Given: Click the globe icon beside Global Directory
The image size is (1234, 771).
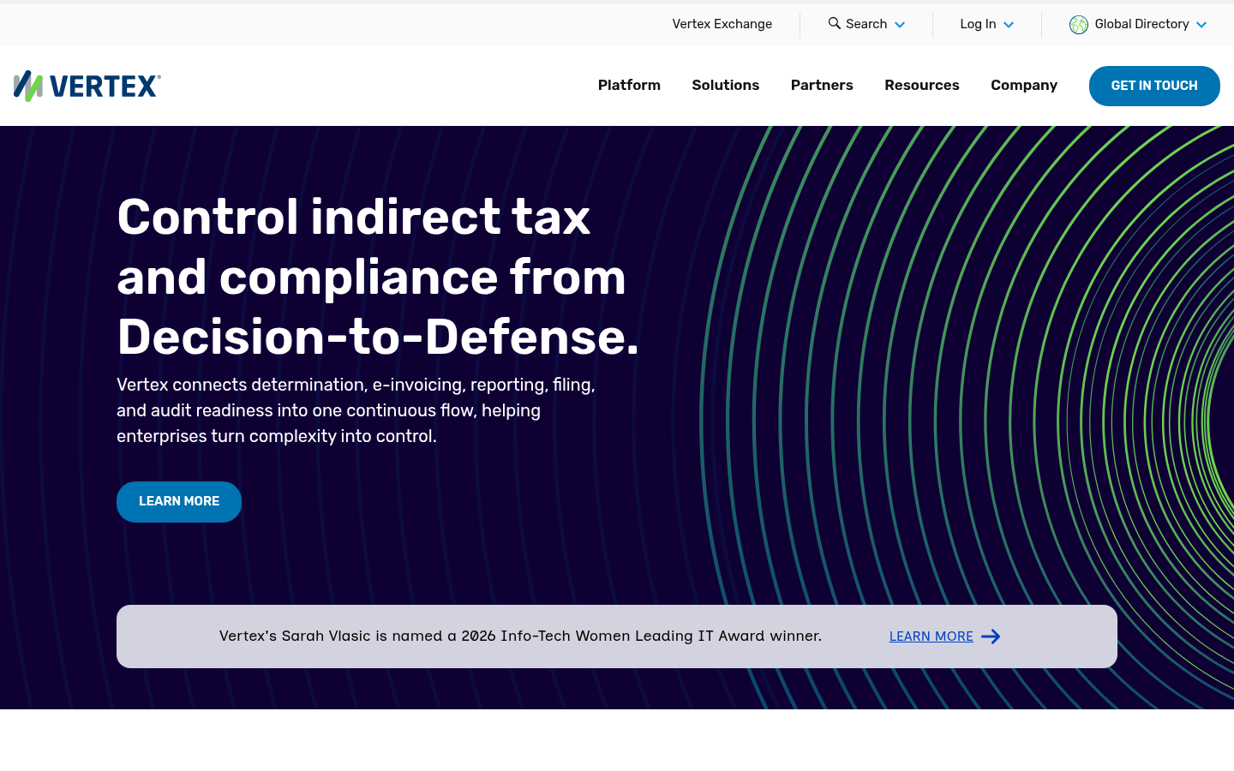Looking at the screenshot, I should (x=1079, y=25).
